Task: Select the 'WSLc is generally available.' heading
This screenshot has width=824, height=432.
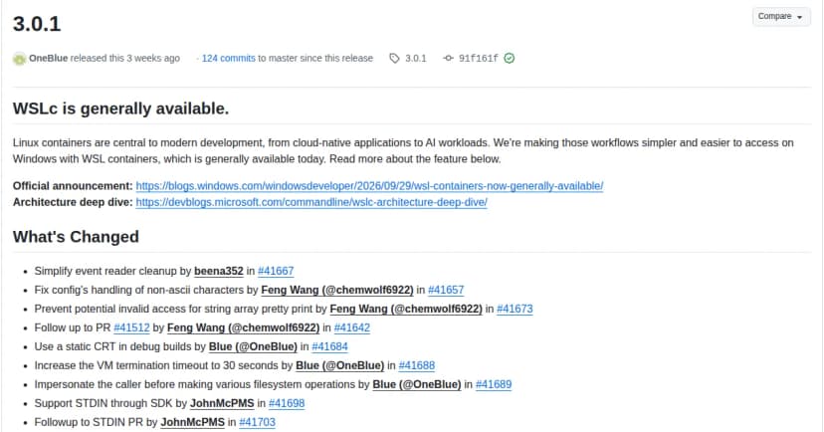Action: (120, 108)
